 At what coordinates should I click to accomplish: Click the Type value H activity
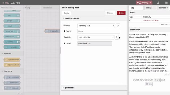(x=147, y=17)
